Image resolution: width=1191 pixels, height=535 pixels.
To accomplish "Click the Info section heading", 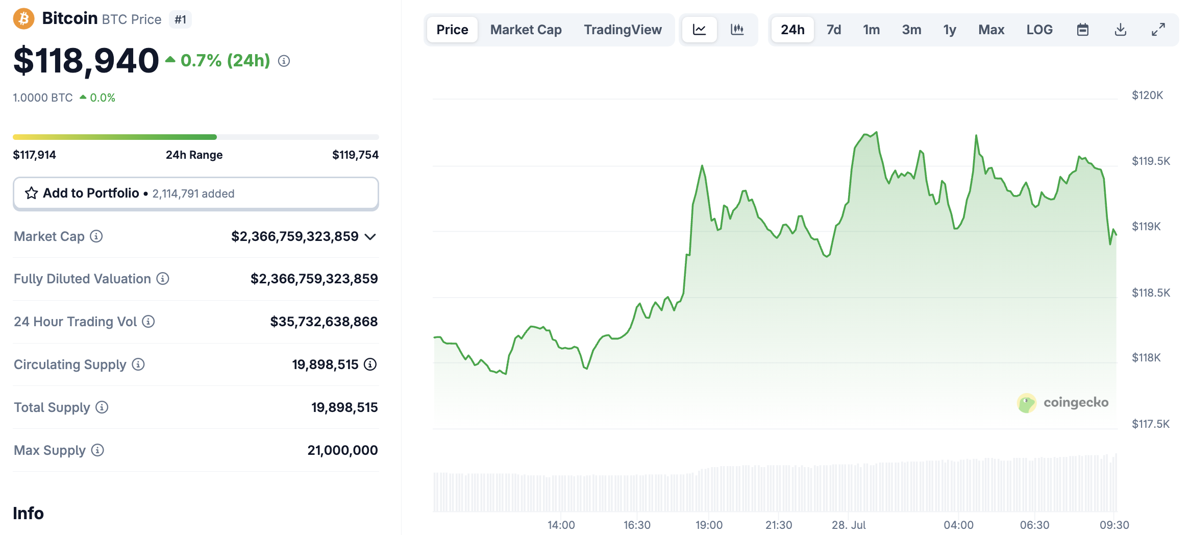I will point(29,513).
